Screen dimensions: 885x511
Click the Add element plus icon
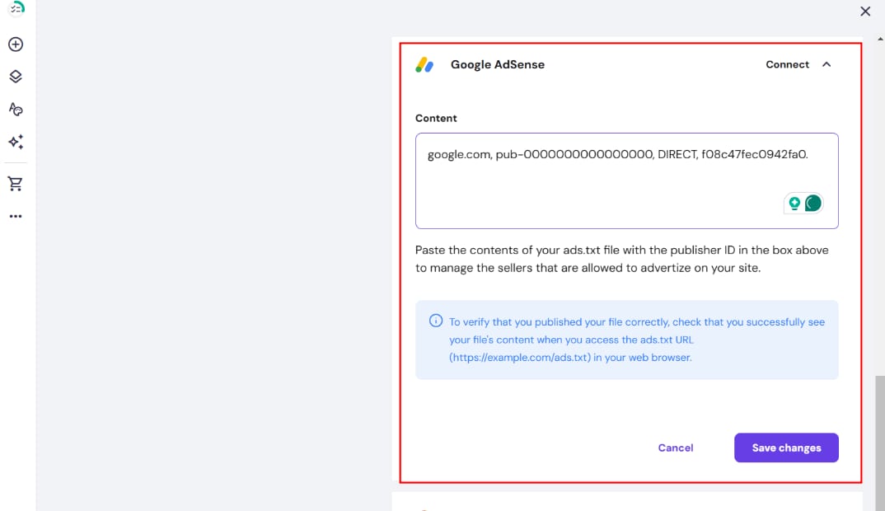pyautogui.click(x=15, y=45)
